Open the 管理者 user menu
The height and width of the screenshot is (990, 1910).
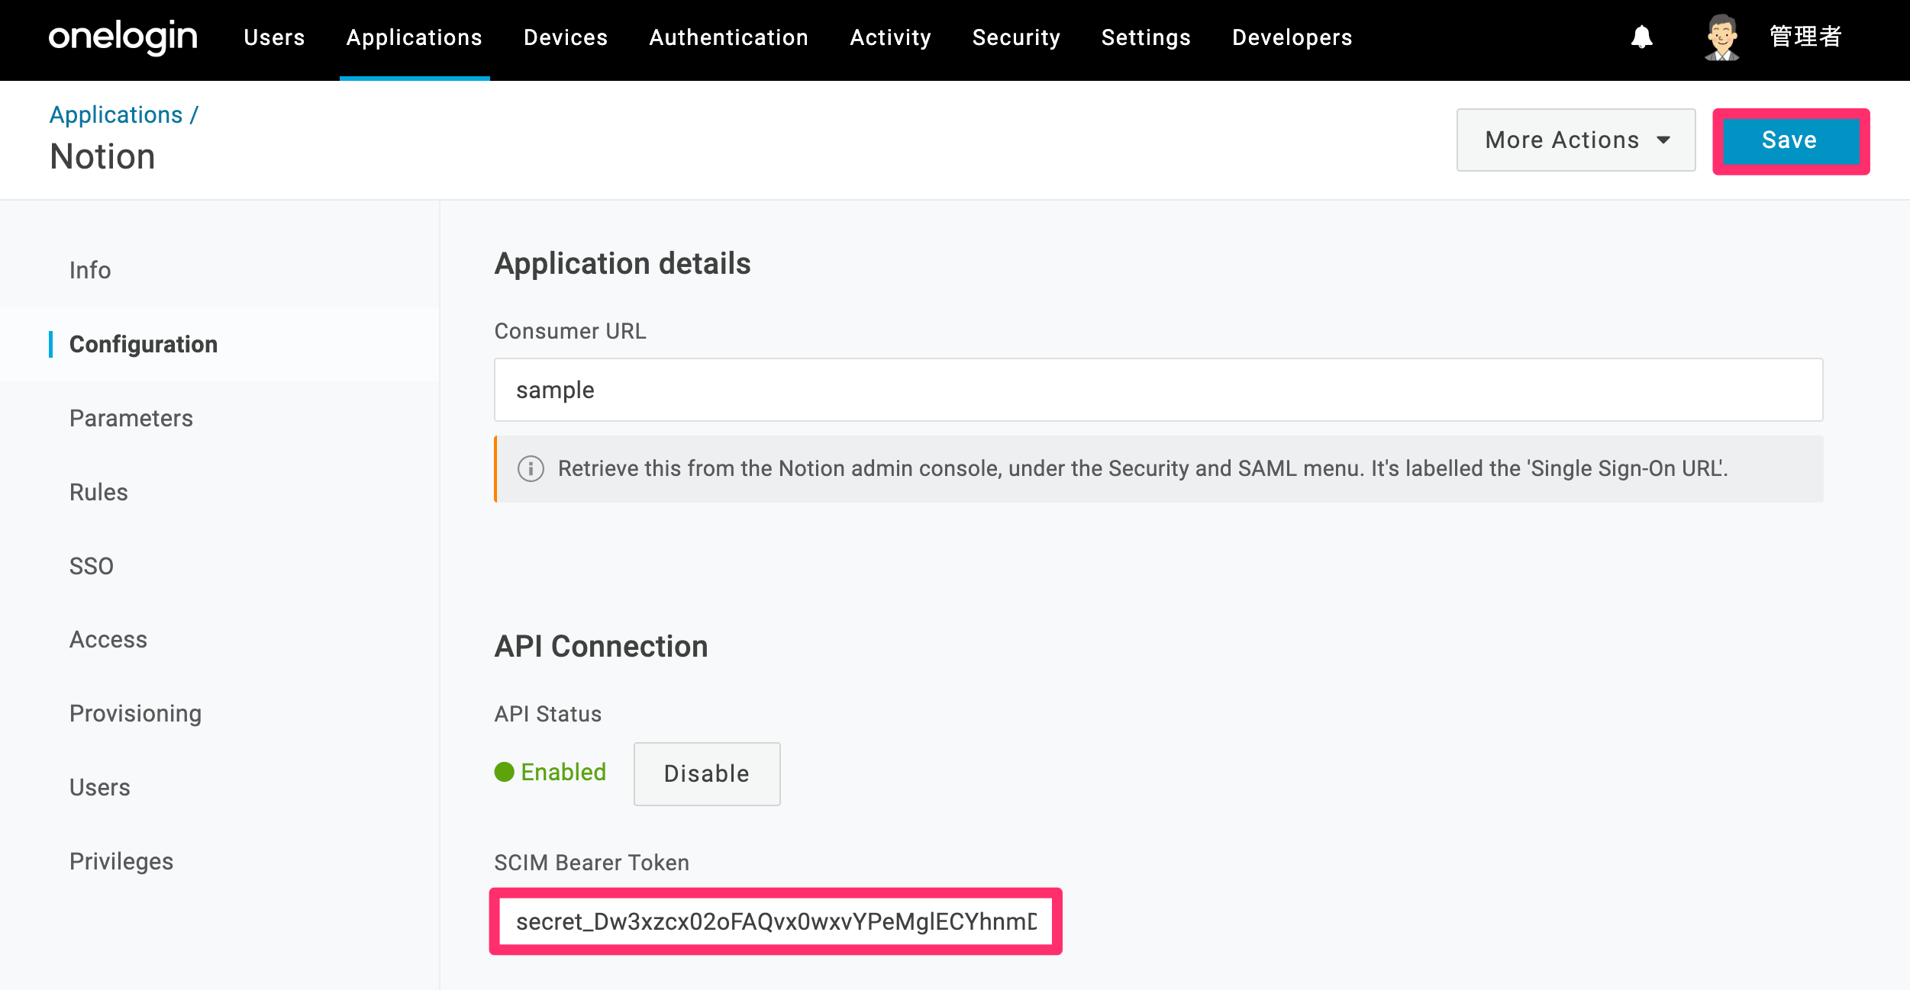click(x=1805, y=37)
